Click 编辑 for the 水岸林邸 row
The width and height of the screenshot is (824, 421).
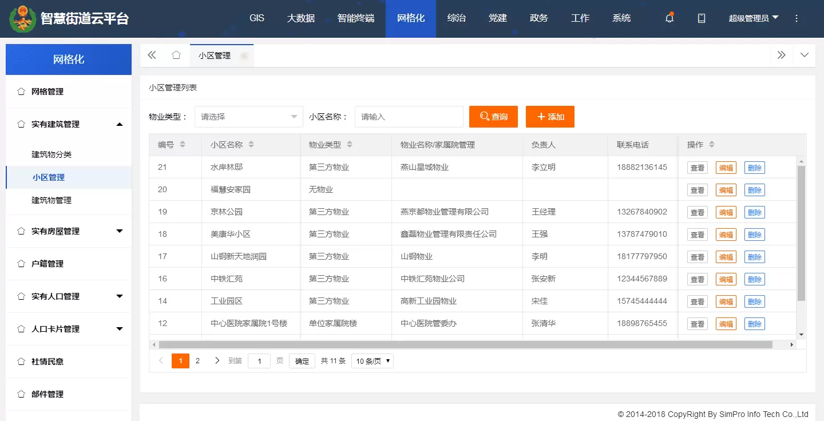tap(726, 168)
